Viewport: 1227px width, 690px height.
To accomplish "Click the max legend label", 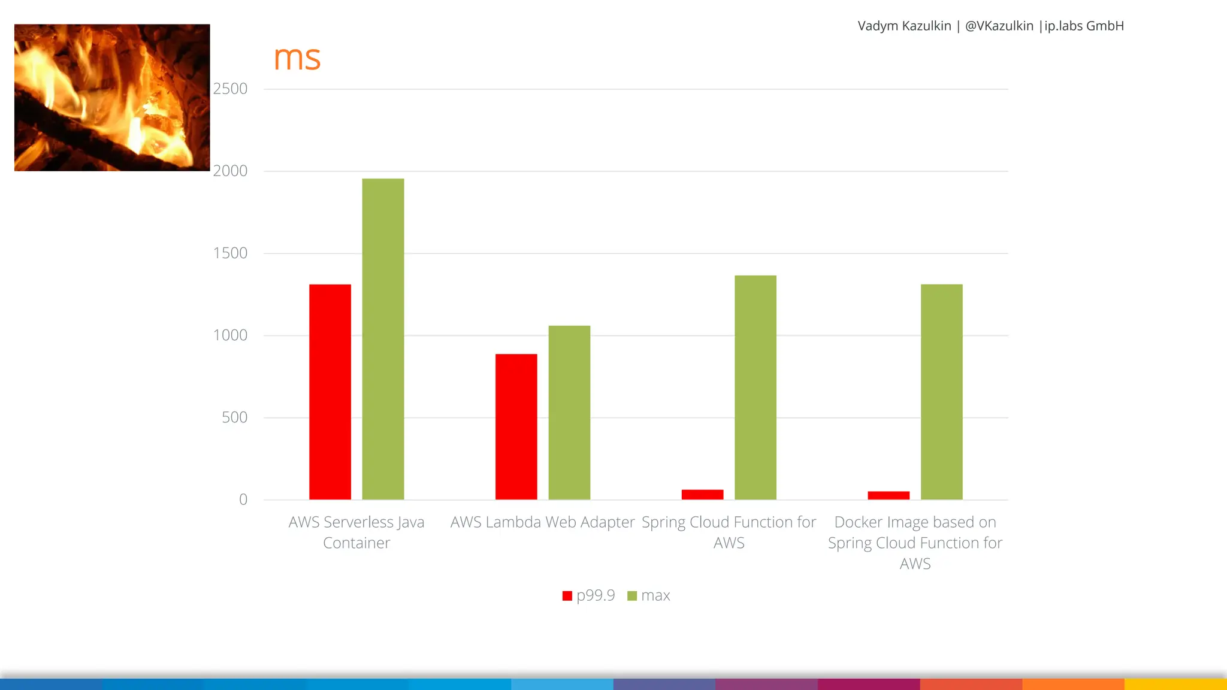I will pos(655,595).
